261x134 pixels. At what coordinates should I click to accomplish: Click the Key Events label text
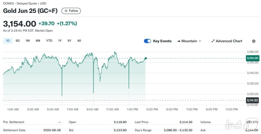pyautogui.click(x=162, y=41)
